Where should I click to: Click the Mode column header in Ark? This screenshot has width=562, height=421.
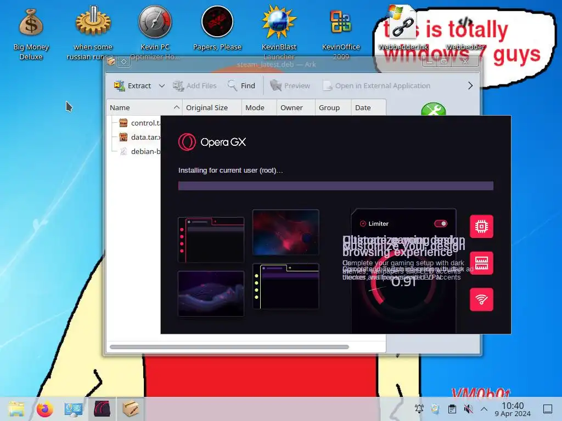tap(259, 108)
